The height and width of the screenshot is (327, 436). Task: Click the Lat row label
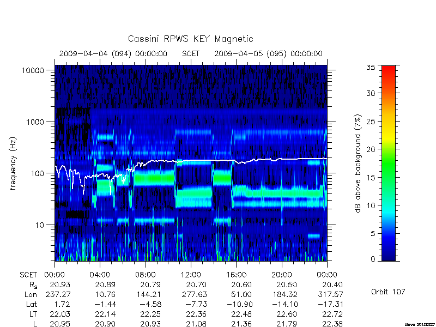click(x=32, y=304)
